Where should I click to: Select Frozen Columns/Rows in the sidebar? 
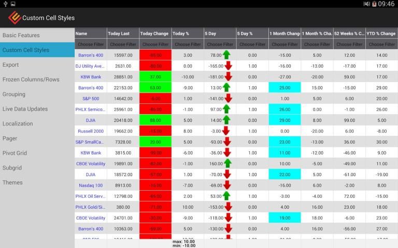31,80
